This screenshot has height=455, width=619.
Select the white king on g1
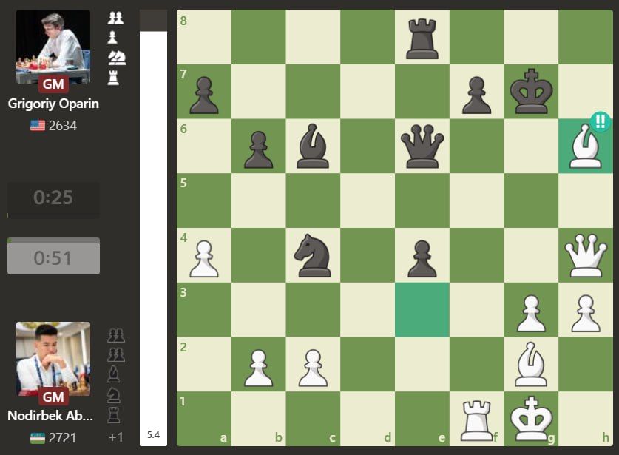(x=531, y=419)
